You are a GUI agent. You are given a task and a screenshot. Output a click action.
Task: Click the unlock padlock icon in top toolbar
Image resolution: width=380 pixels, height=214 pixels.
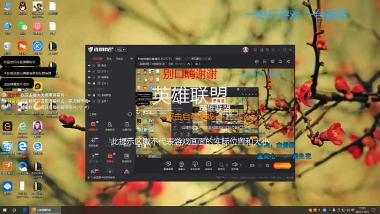(265, 62)
